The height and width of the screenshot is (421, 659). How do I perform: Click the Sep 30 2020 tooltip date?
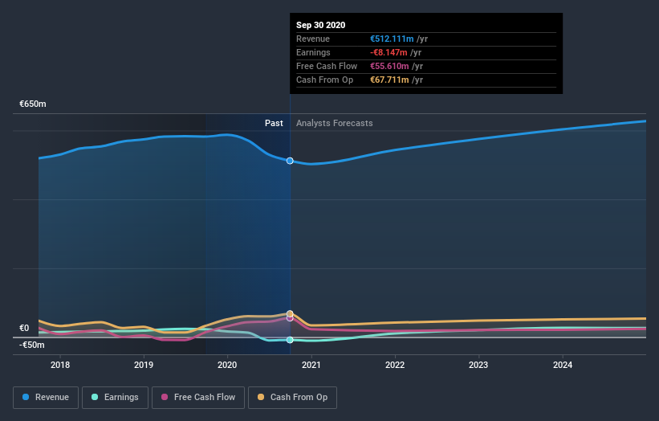[x=321, y=25]
